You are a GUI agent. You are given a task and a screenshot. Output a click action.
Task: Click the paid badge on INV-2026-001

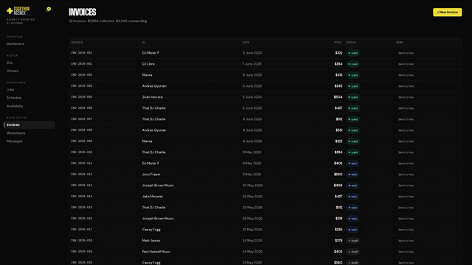point(353,53)
